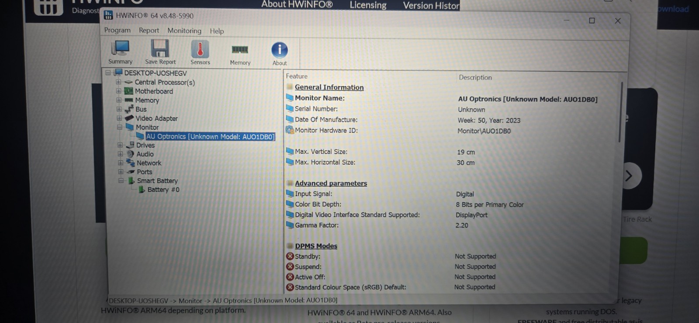Screen dimensions: 699x323
Task: Expand the Audio tree node
Action: click(x=120, y=154)
